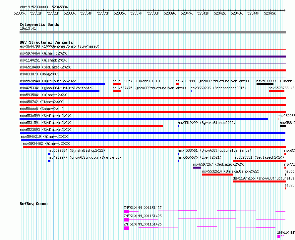The image size is (295, 240).
Task: Click the nsv6530599 (Sedlazeck2020) label
Action: coord(46,116)
